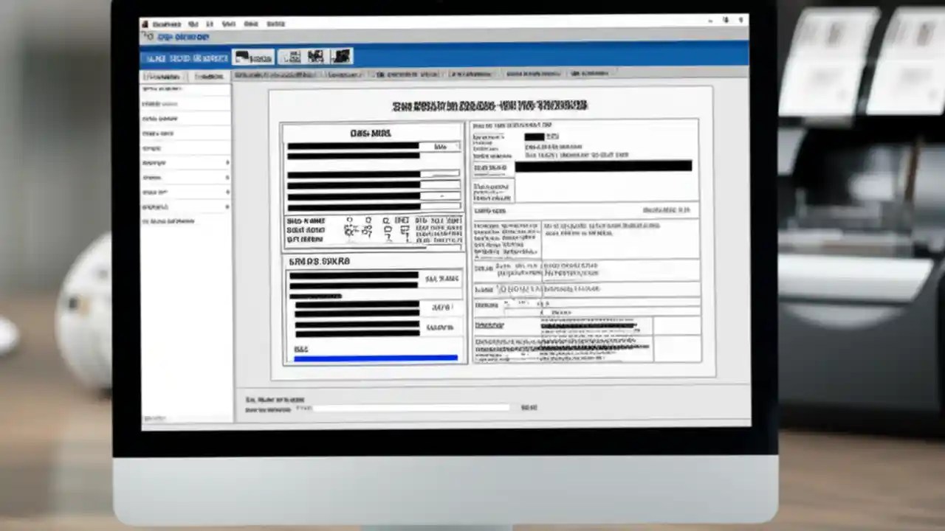Viewport: 945px width, 531px height.
Task: Open the second menu in the menu bar
Action: 193,24
